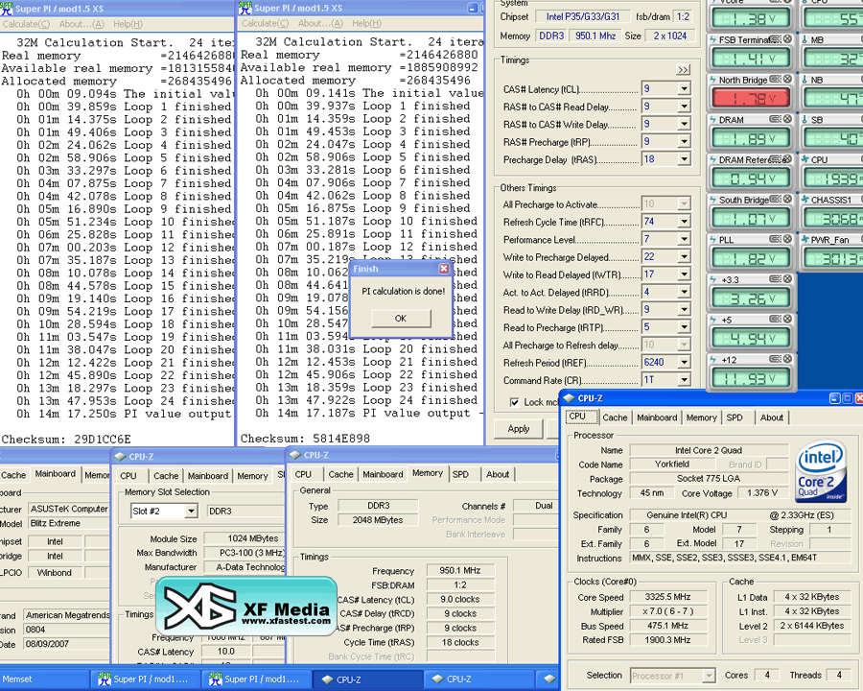Click the checksum 5814E898 line in Super PI
The width and height of the screenshot is (863, 691).
(306, 439)
